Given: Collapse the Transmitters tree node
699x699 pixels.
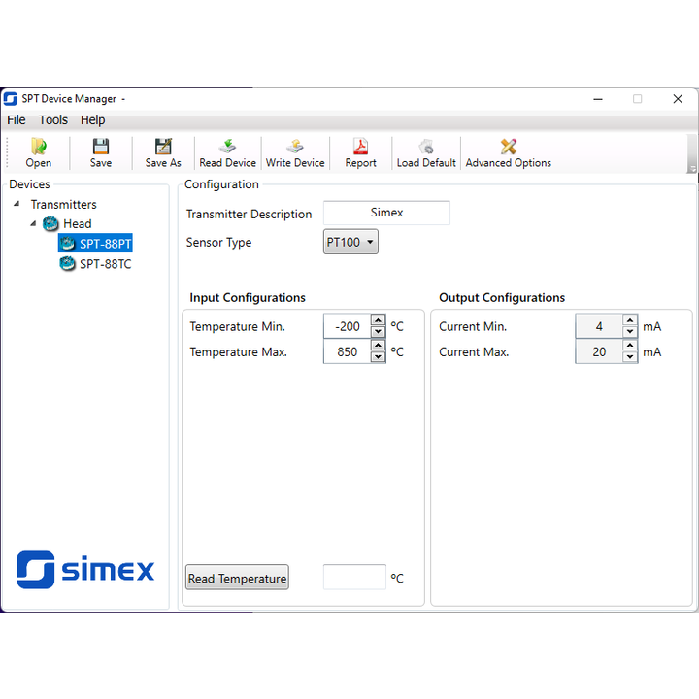Looking at the screenshot, I should click(x=17, y=204).
